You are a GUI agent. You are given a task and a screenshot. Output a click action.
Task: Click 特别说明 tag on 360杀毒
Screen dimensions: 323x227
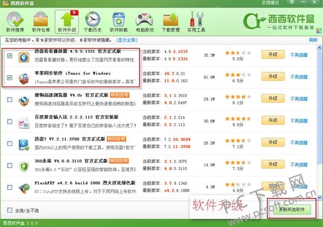(119, 161)
